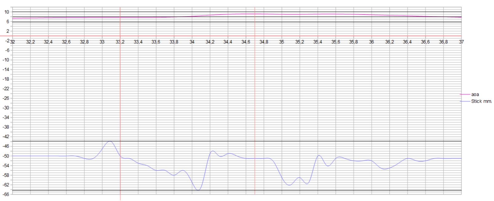Click the y-axis label -18

click(6, 79)
